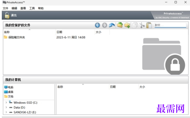Expand the Data (D:) drive
This screenshot has width=190, height=118.
pos(6,108)
